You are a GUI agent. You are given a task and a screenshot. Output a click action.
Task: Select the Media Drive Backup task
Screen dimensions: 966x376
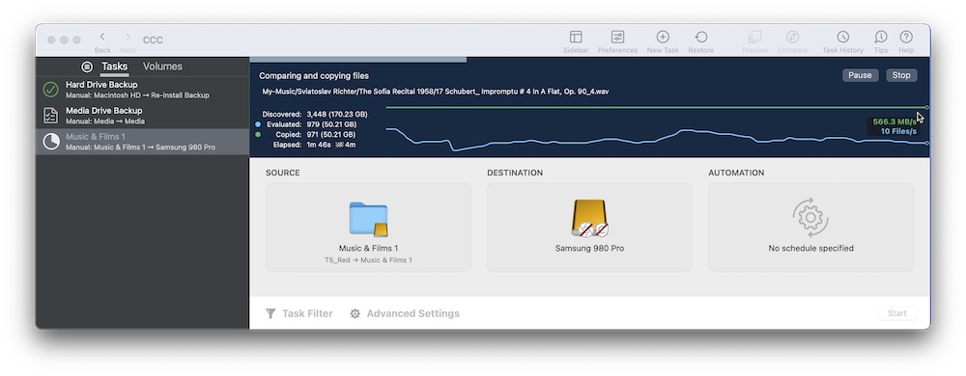(x=142, y=116)
